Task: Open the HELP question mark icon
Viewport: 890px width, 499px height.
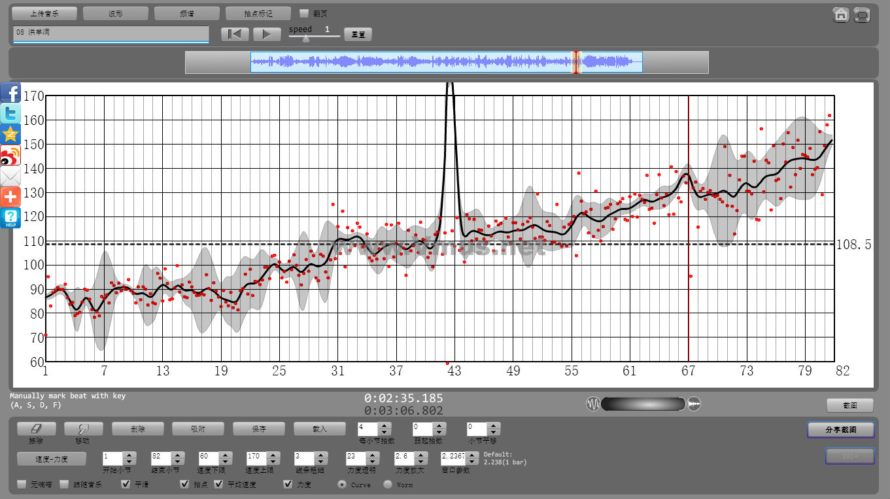Action: (x=10, y=218)
